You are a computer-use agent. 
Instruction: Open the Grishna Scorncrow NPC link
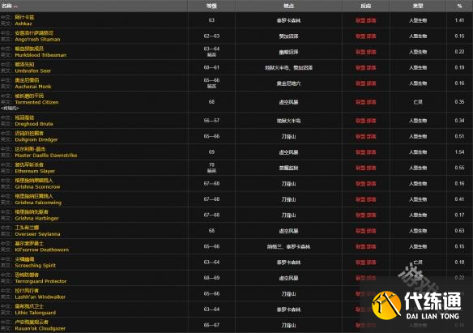point(37,186)
